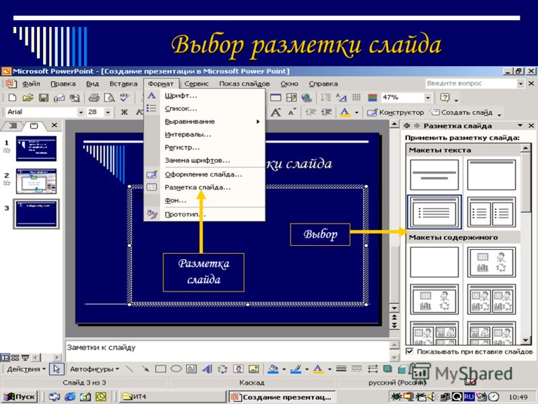Select the Arrow drawing tool
This screenshot has width=538, height=404.
145,369
